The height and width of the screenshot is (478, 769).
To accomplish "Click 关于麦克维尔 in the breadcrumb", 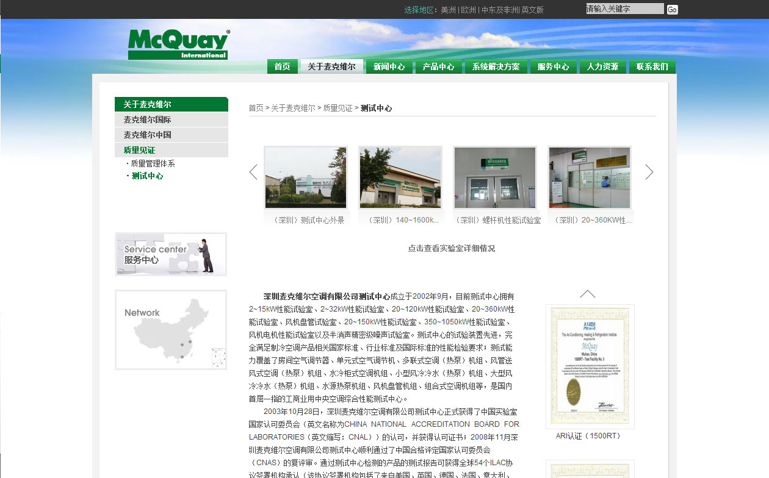I will point(293,108).
